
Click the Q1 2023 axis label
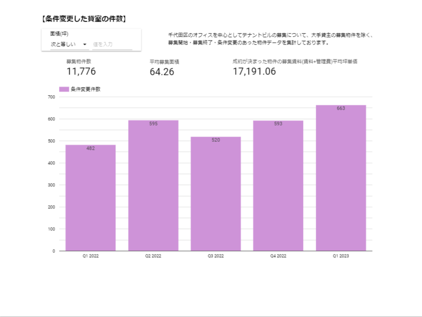pos(341,256)
